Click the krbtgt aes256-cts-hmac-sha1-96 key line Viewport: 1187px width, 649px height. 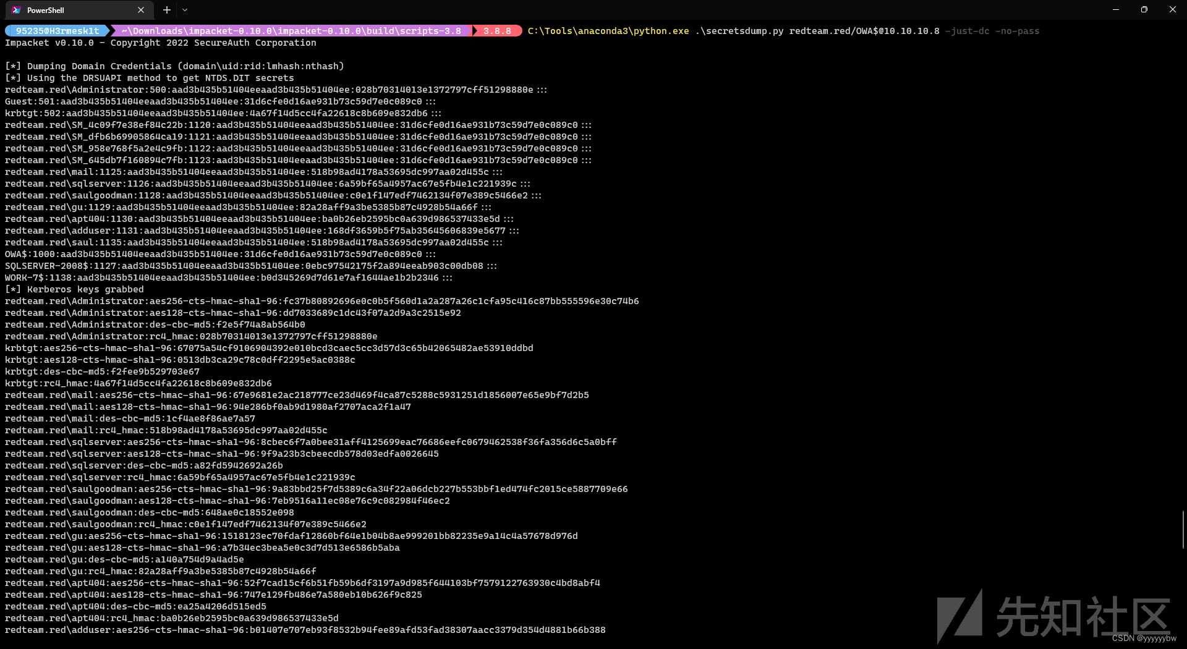click(x=269, y=348)
